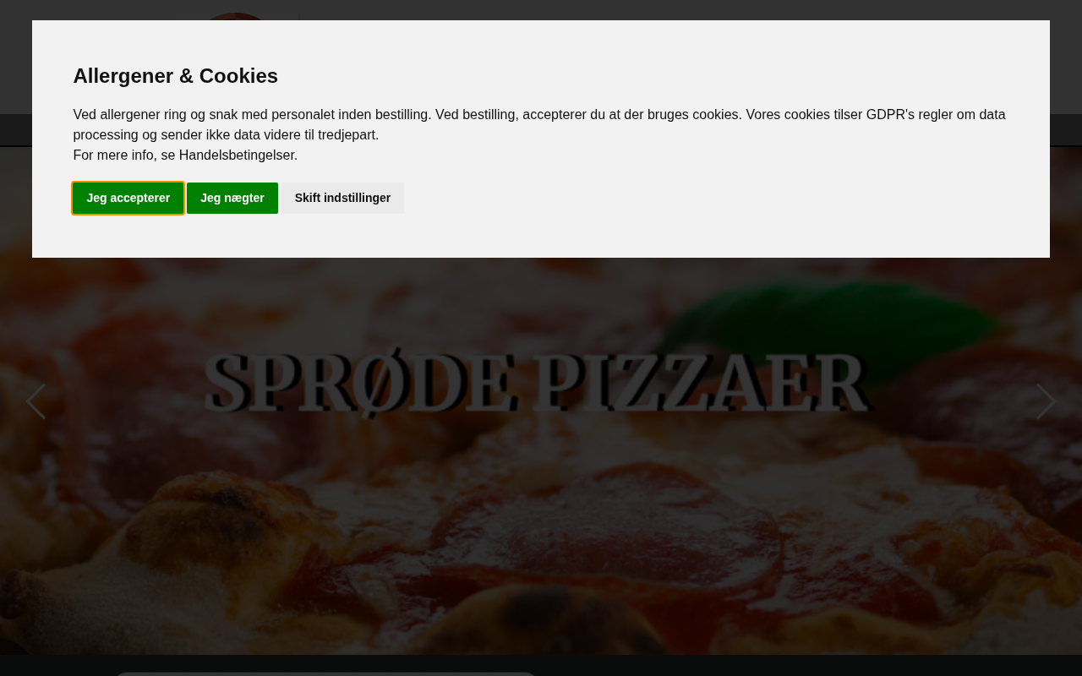Open Handelsbetingelser in the cookie text
The width and height of the screenshot is (1082, 676).
click(x=237, y=155)
